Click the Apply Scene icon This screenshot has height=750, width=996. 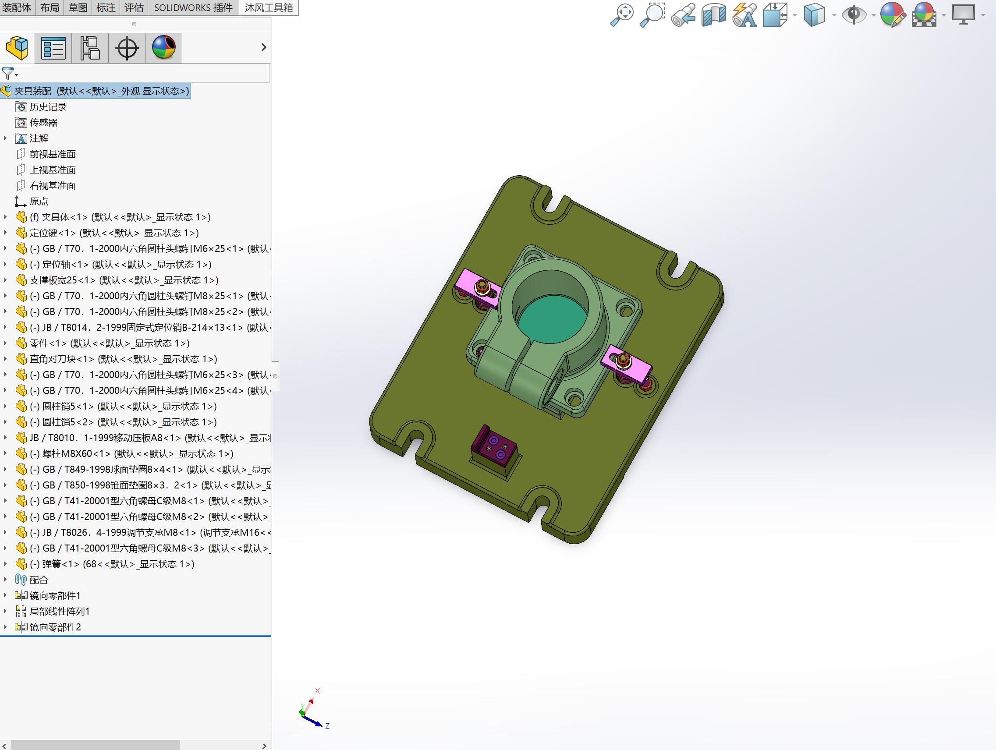(x=924, y=15)
